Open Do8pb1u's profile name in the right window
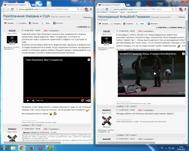Viewport: 189px width, 151px height. tap(107, 110)
